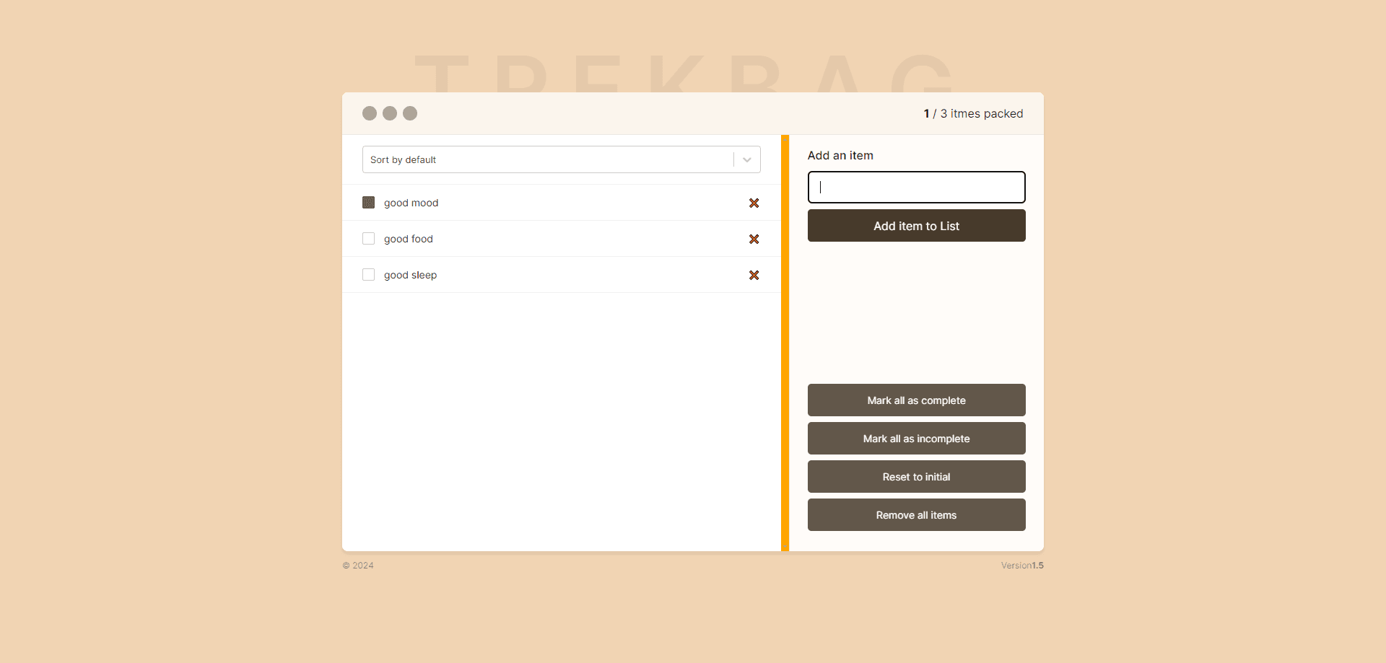This screenshot has width=1386, height=663.
Task: Remove 'good food' using its red X
Action: (x=754, y=240)
